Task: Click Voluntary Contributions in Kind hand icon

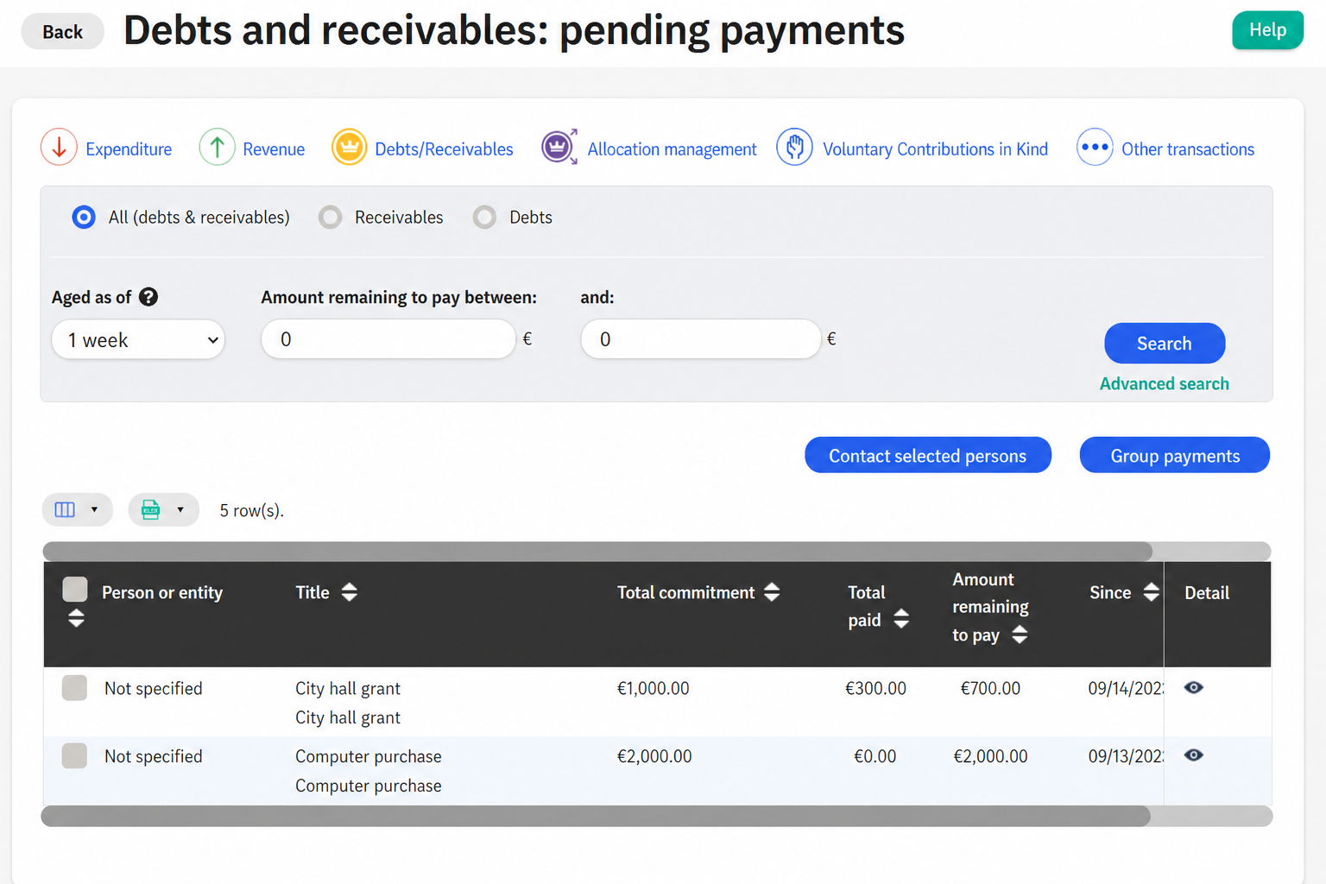Action: pyautogui.click(x=794, y=147)
